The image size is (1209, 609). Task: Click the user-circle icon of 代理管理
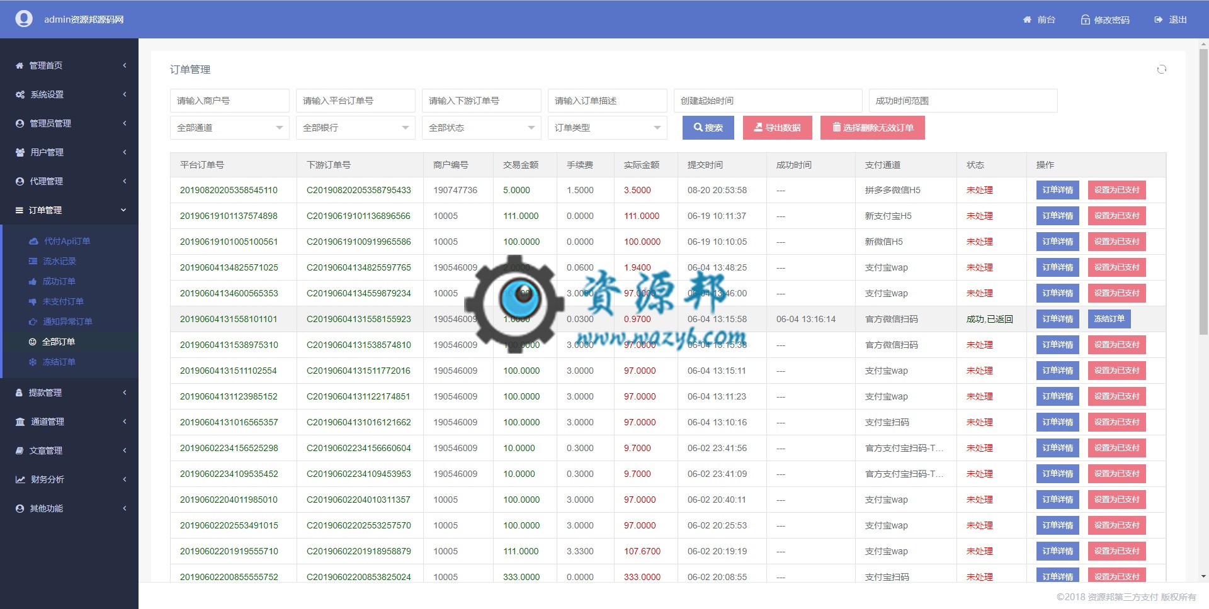20,181
